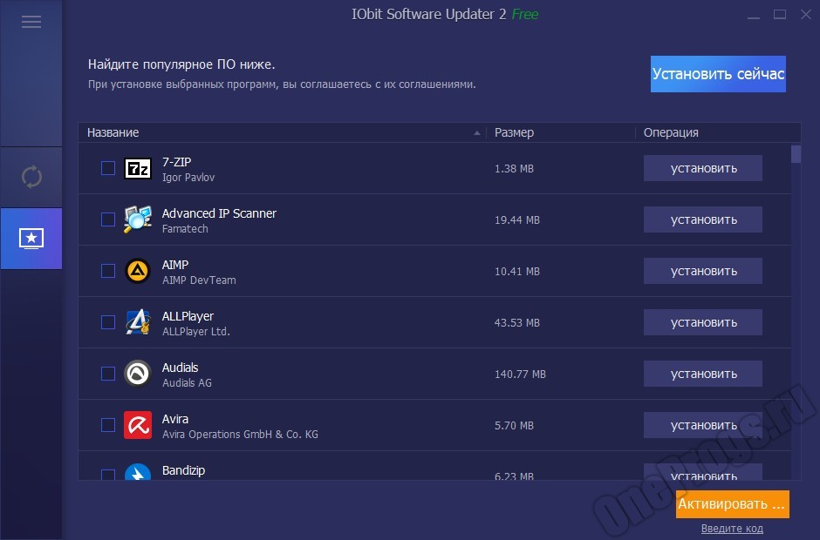Screen dimensions: 820x540
Task: Open the update refresh sidebar tab
Action: (31, 177)
